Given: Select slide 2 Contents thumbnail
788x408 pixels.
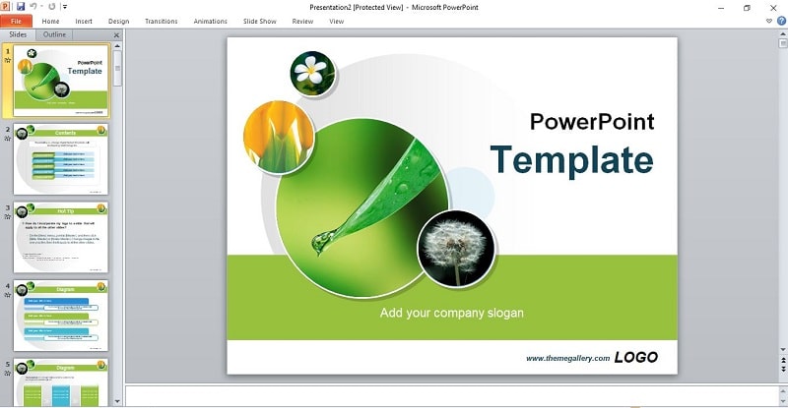Looking at the screenshot, I should point(61,159).
